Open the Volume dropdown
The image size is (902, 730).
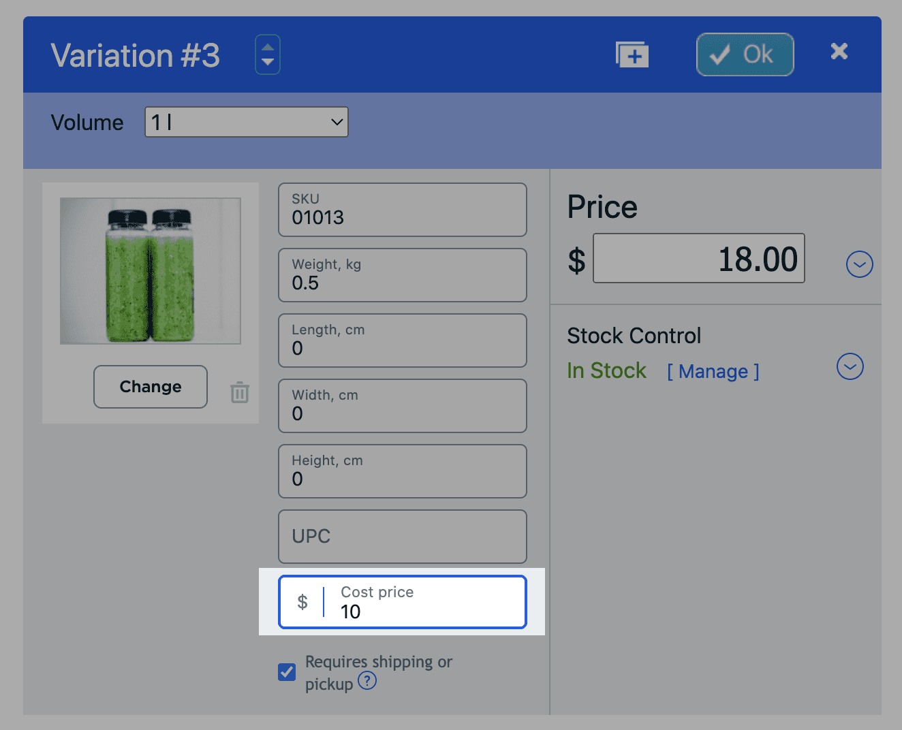(247, 122)
